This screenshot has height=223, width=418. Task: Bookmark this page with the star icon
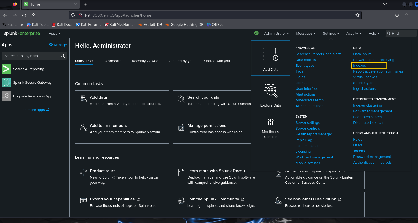tap(357, 15)
